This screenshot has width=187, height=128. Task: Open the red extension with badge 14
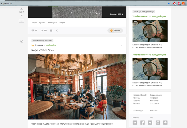[175, 4]
